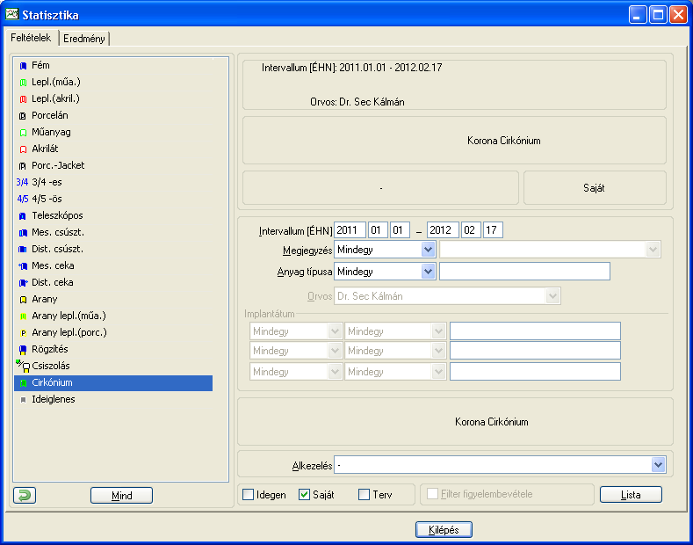Click the start year field 2011
693x545 pixels.
coord(350,230)
